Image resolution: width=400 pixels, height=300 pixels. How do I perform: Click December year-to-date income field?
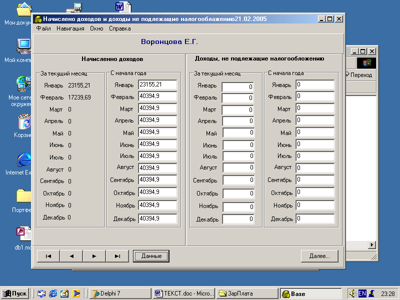tap(157, 218)
